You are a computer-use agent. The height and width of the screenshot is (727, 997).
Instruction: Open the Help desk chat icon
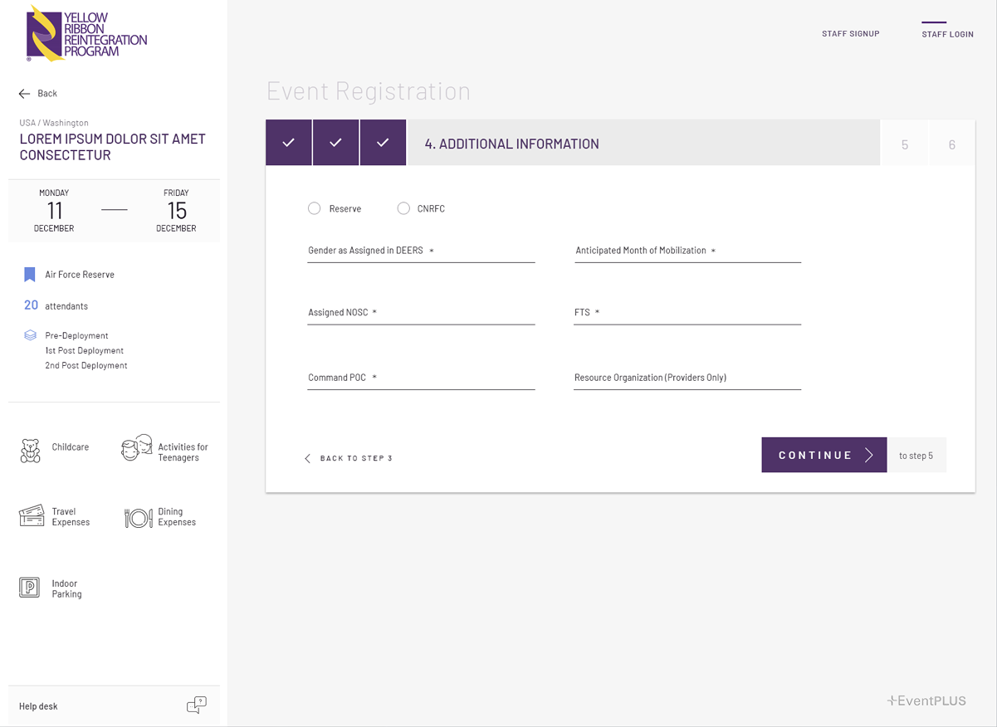tap(197, 705)
